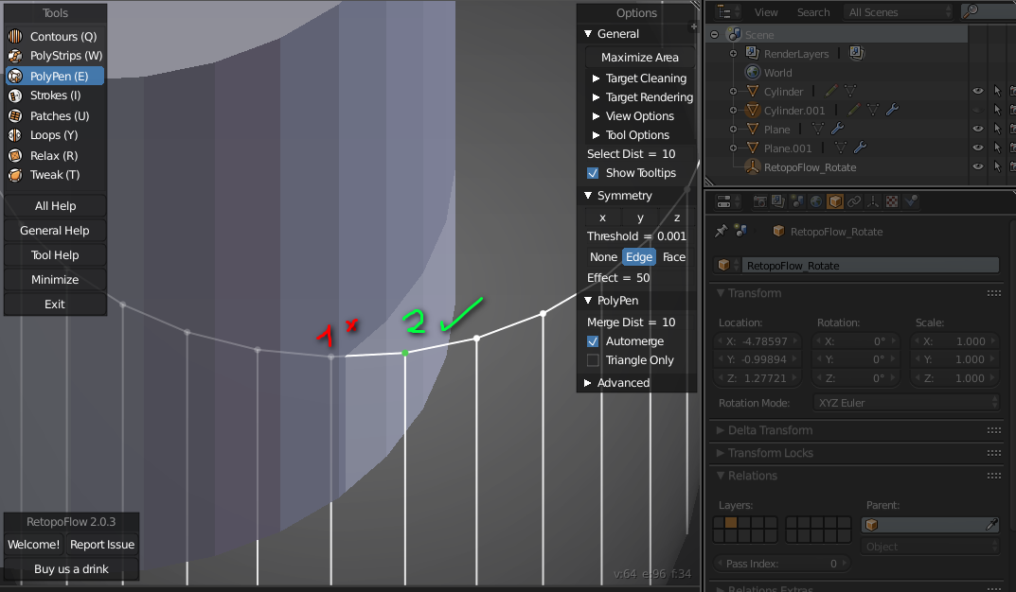
Task: Open Constraints properties tab (chain icon)
Action: click(x=854, y=201)
